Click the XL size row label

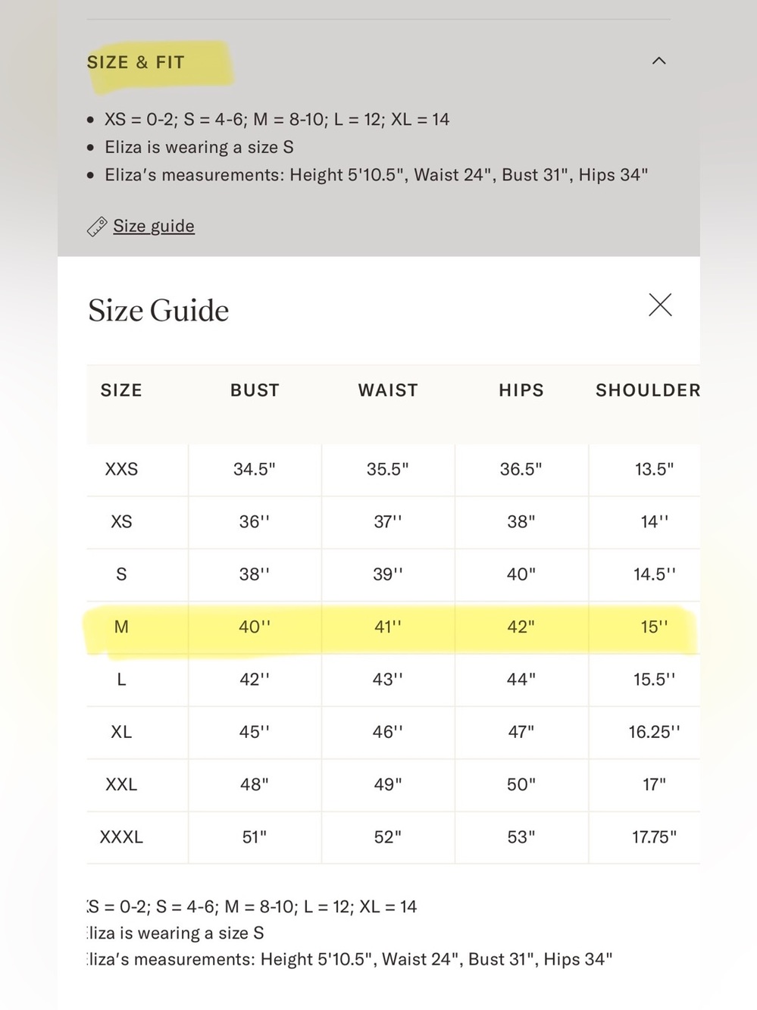click(x=121, y=732)
